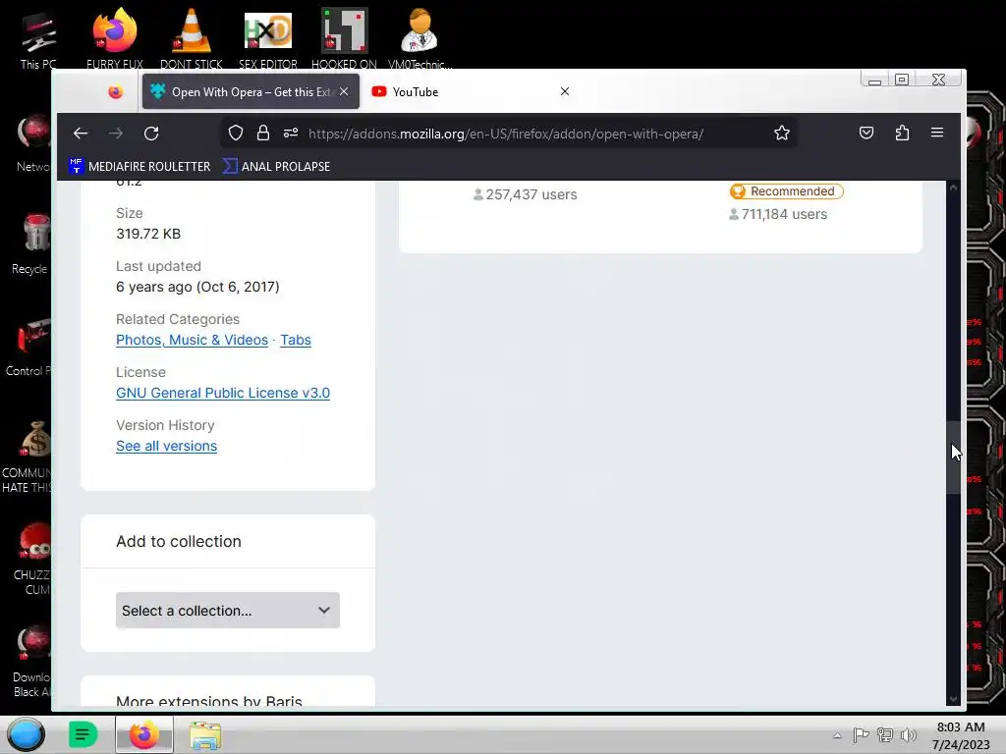Open network tray icon

(885, 734)
